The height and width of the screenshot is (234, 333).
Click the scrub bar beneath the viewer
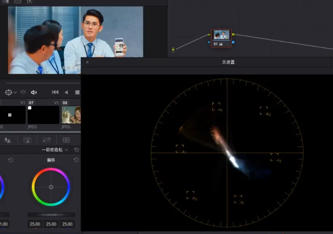(x=43, y=83)
